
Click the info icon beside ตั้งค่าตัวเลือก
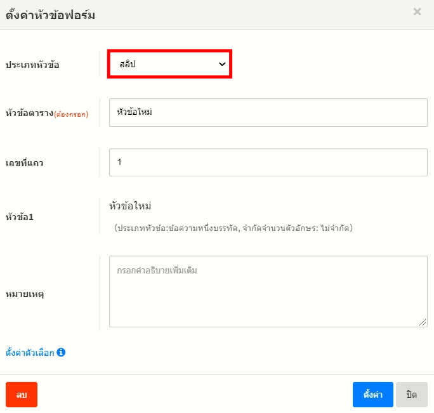pos(62,352)
